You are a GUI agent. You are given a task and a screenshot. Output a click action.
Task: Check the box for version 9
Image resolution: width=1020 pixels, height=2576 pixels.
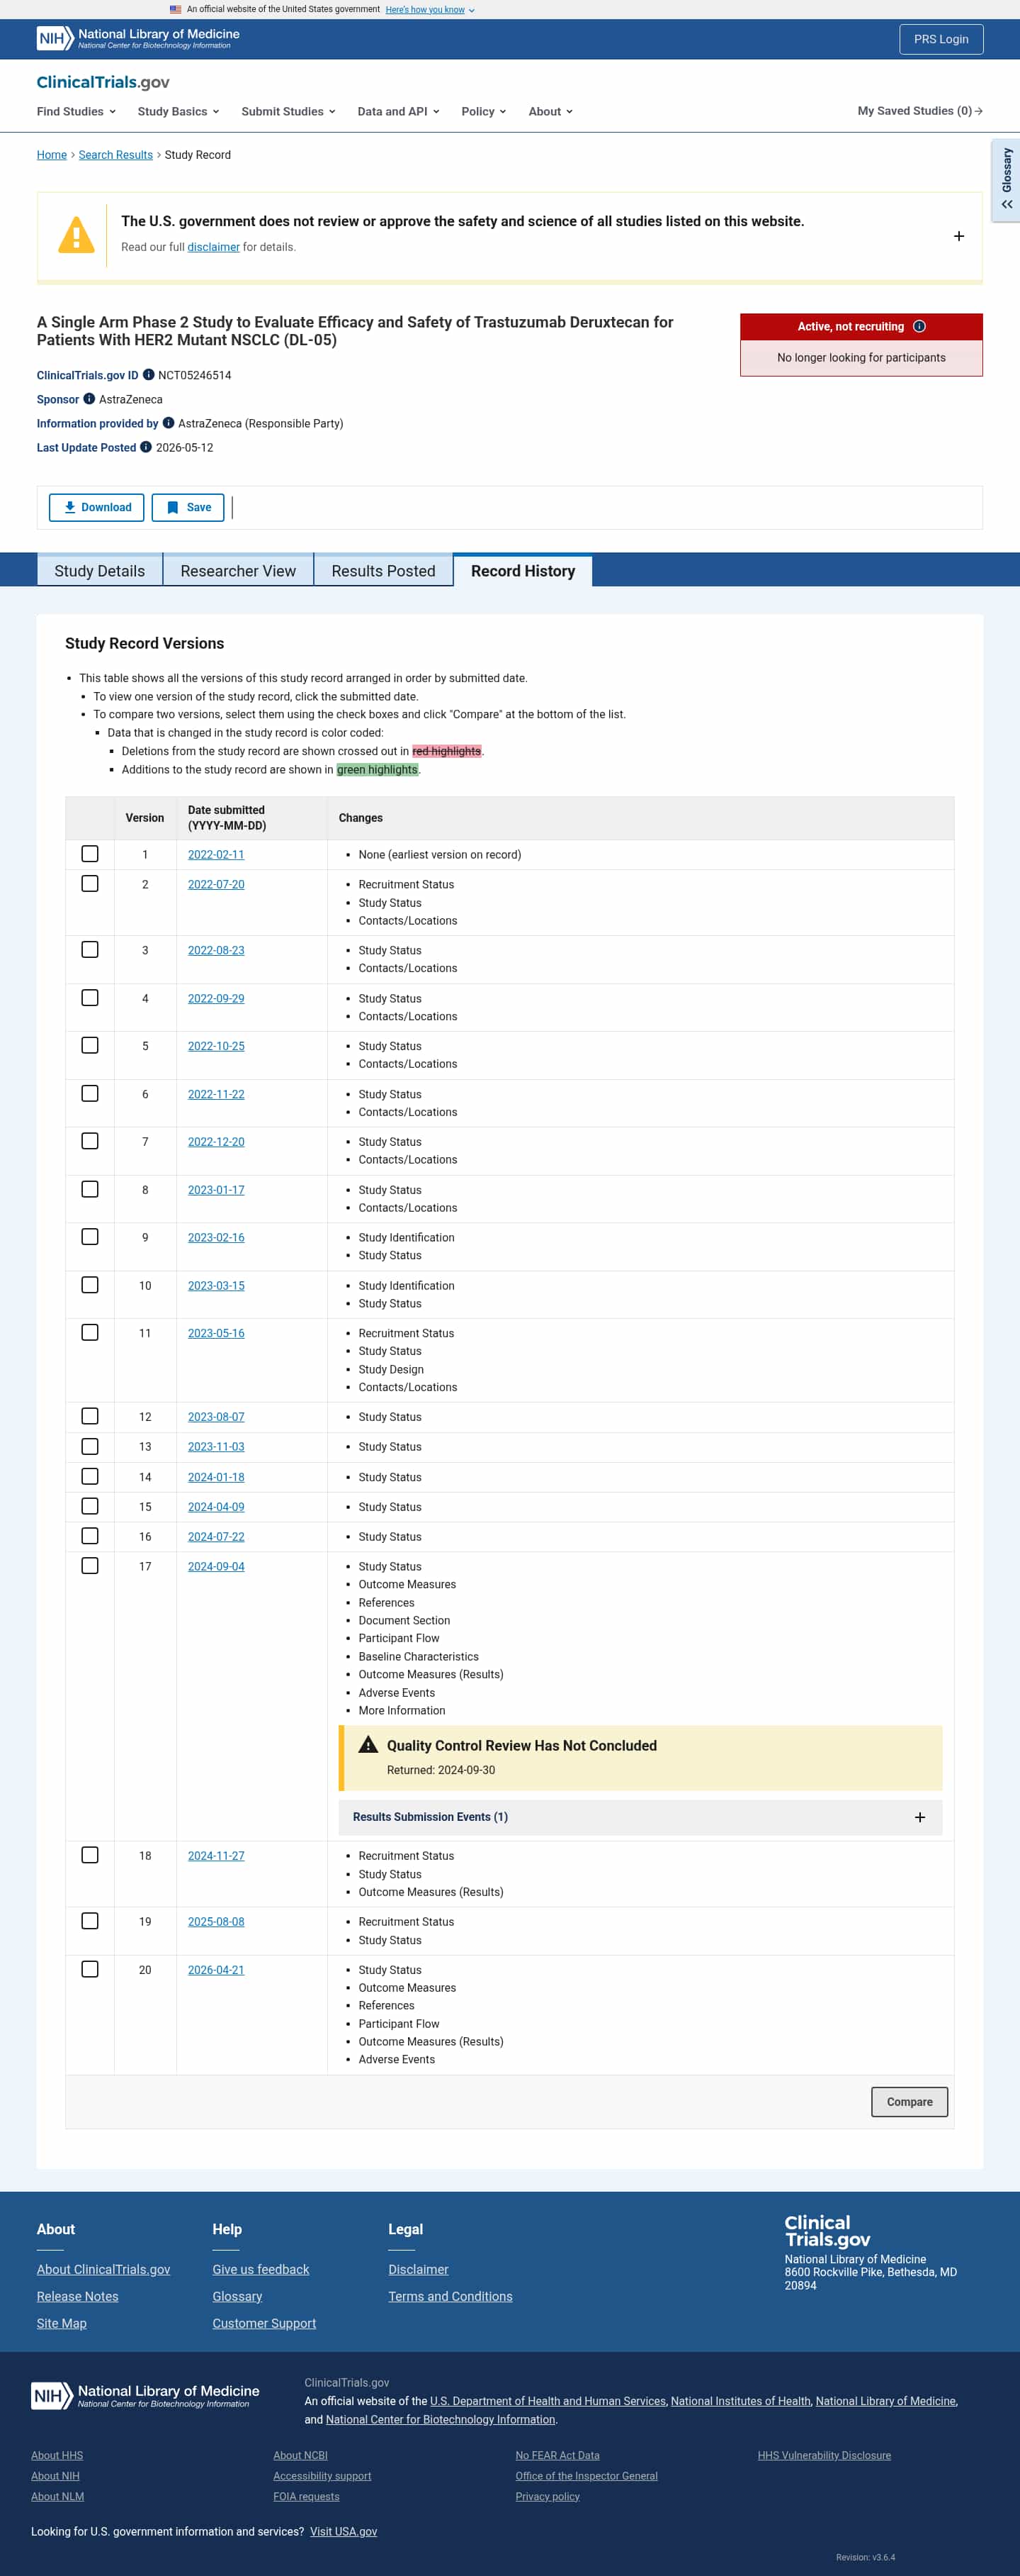(90, 1237)
